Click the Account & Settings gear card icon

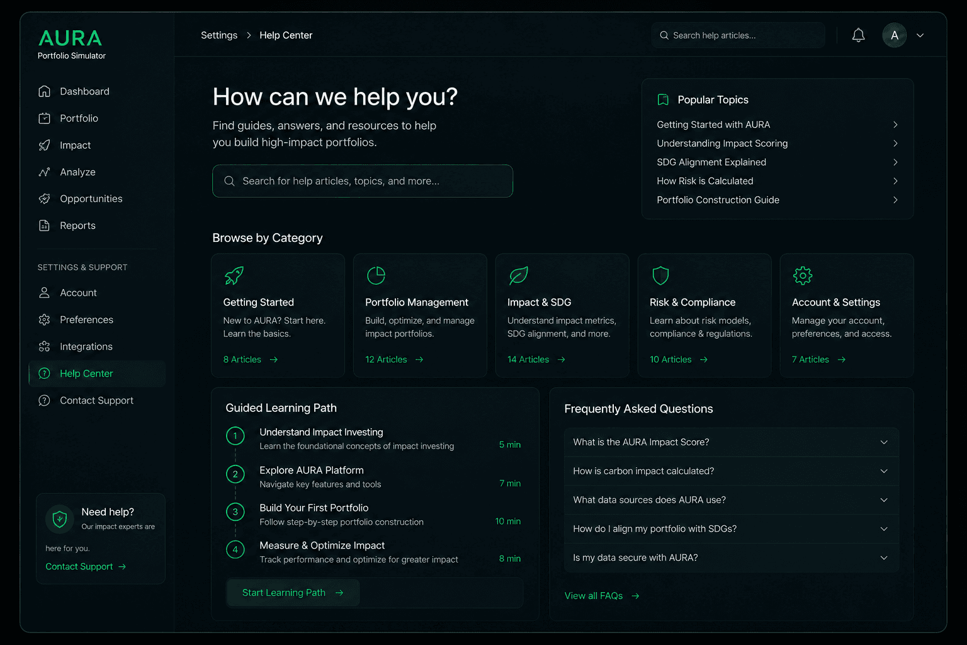click(803, 275)
